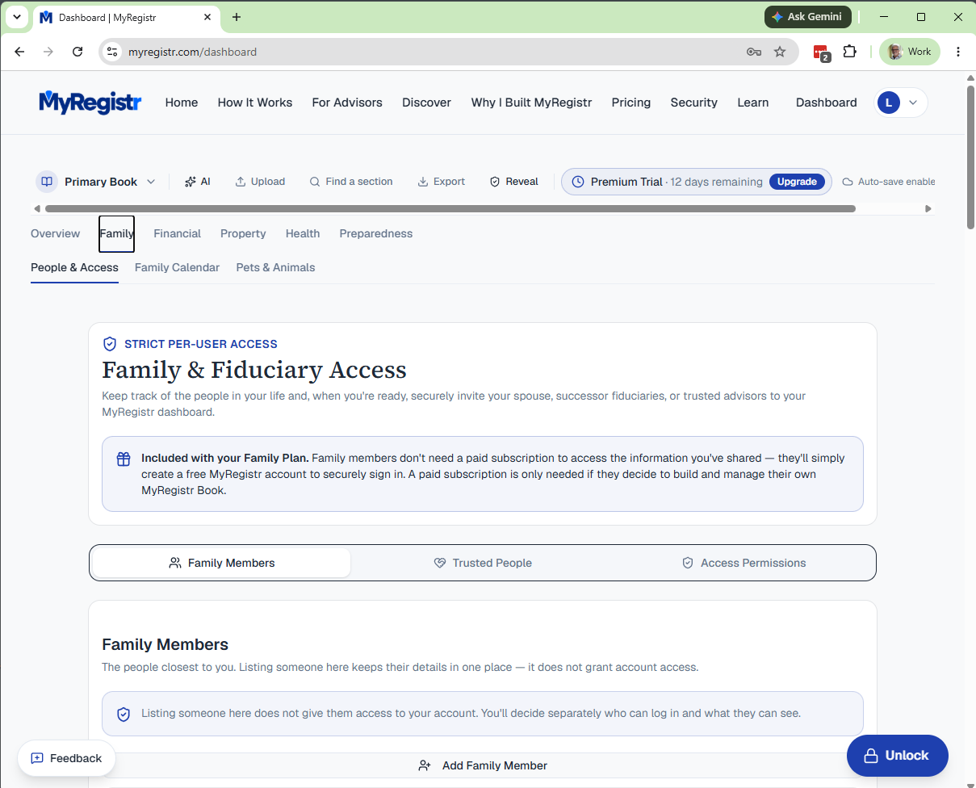Open Chrome's three-dot menu
Image resolution: width=976 pixels, height=788 pixels.
(958, 52)
